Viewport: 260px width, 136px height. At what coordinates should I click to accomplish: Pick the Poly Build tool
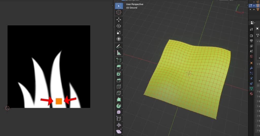(119, 99)
